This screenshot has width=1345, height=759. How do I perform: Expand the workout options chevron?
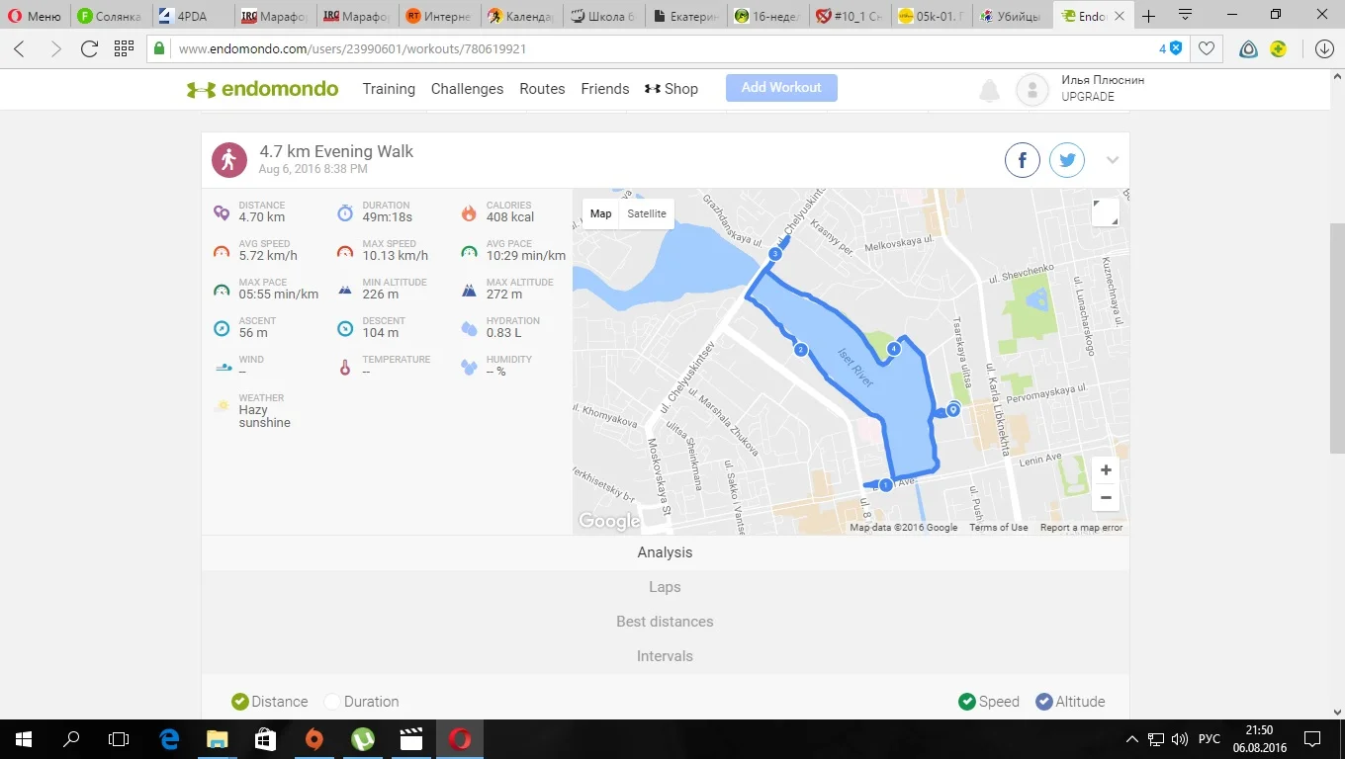[1113, 160]
